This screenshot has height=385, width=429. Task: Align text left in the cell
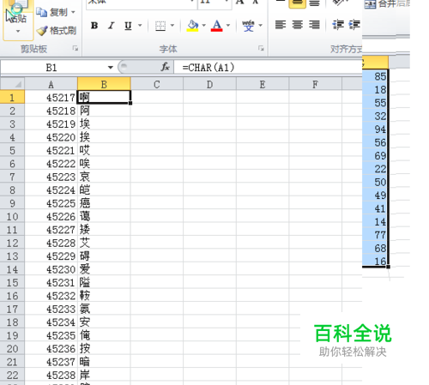[281, 25]
